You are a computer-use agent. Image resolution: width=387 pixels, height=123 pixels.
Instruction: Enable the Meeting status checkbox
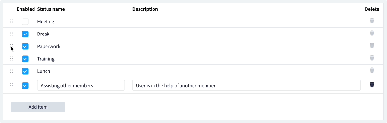pyautogui.click(x=25, y=22)
